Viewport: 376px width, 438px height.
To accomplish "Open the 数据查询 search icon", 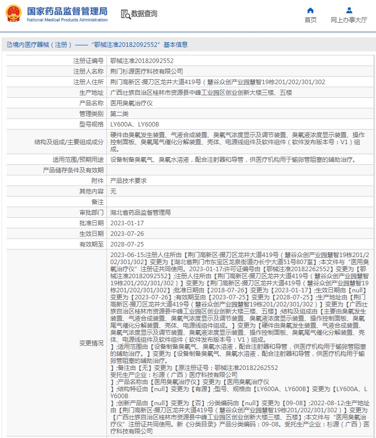I will coord(126,14).
